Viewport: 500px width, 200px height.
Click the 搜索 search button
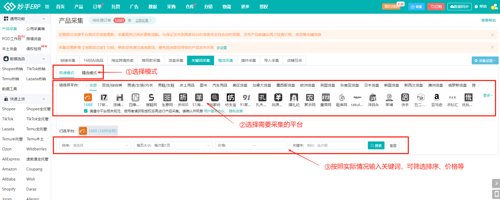[x=376, y=145]
